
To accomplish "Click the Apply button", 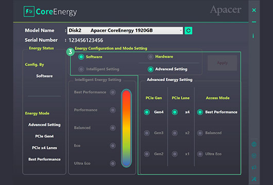I will click(223, 63).
